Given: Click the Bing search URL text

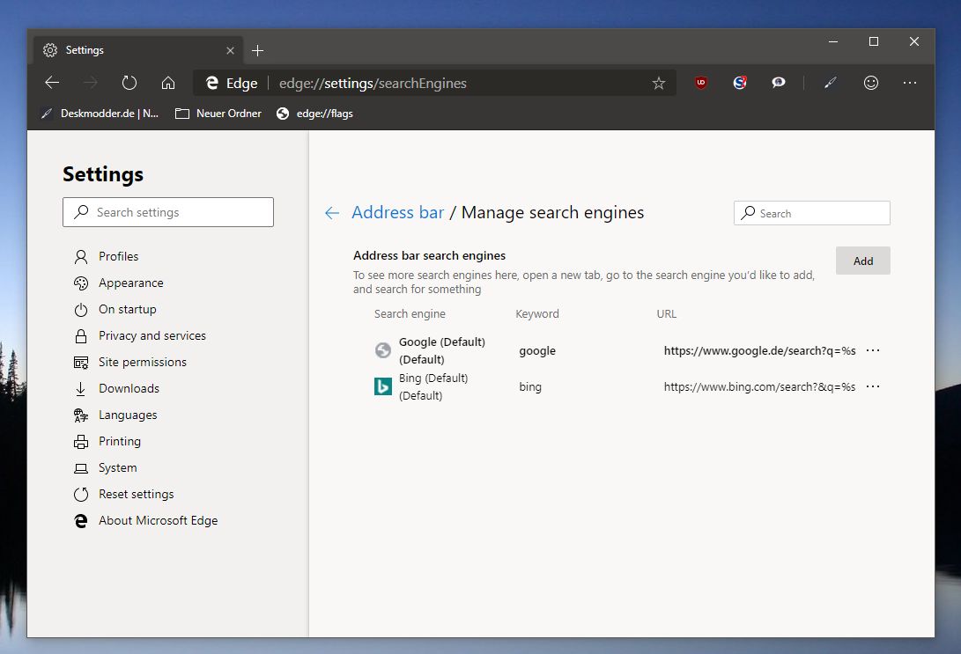Looking at the screenshot, I should [x=759, y=387].
